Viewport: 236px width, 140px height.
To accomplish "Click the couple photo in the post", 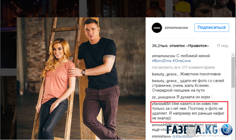I will point(81,79).
